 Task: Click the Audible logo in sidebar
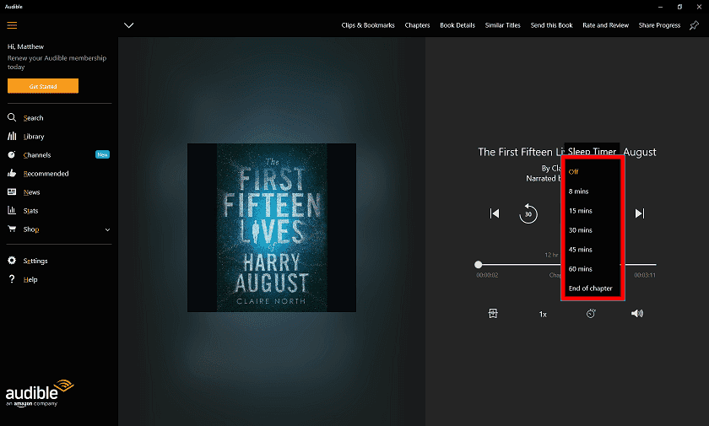(x=40, y=393)
